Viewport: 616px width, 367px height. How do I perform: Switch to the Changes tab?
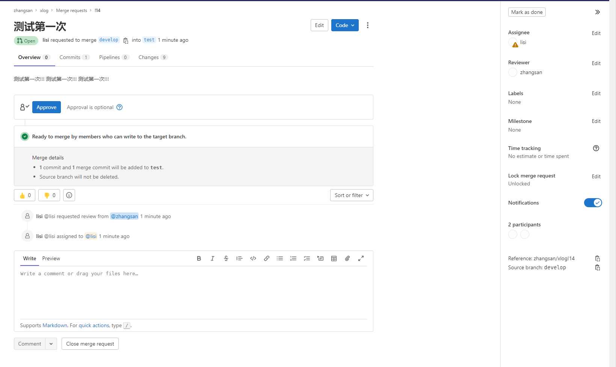[148, 57]
